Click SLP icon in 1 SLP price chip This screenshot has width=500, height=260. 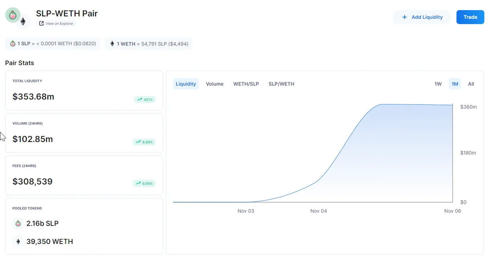[12, 44]
